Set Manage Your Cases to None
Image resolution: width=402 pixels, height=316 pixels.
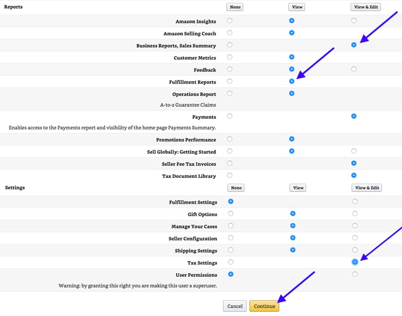point(231,226)
